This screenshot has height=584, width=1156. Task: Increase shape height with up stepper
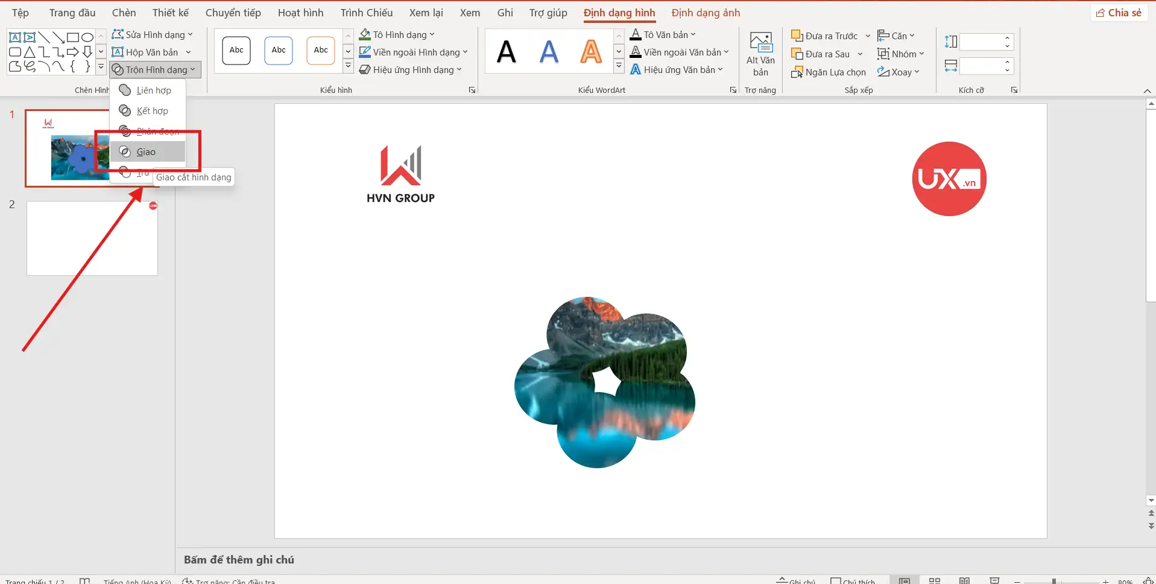click(1007, 38)
